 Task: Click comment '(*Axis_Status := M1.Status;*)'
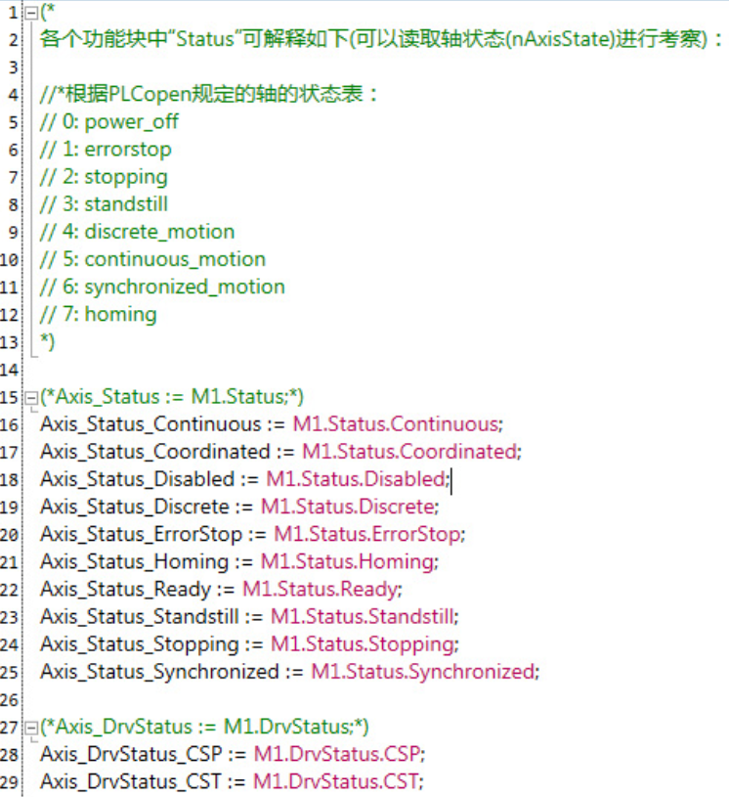172,397
